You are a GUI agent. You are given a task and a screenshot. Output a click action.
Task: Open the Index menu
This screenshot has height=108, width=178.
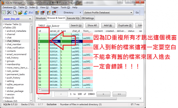(34, 7)
